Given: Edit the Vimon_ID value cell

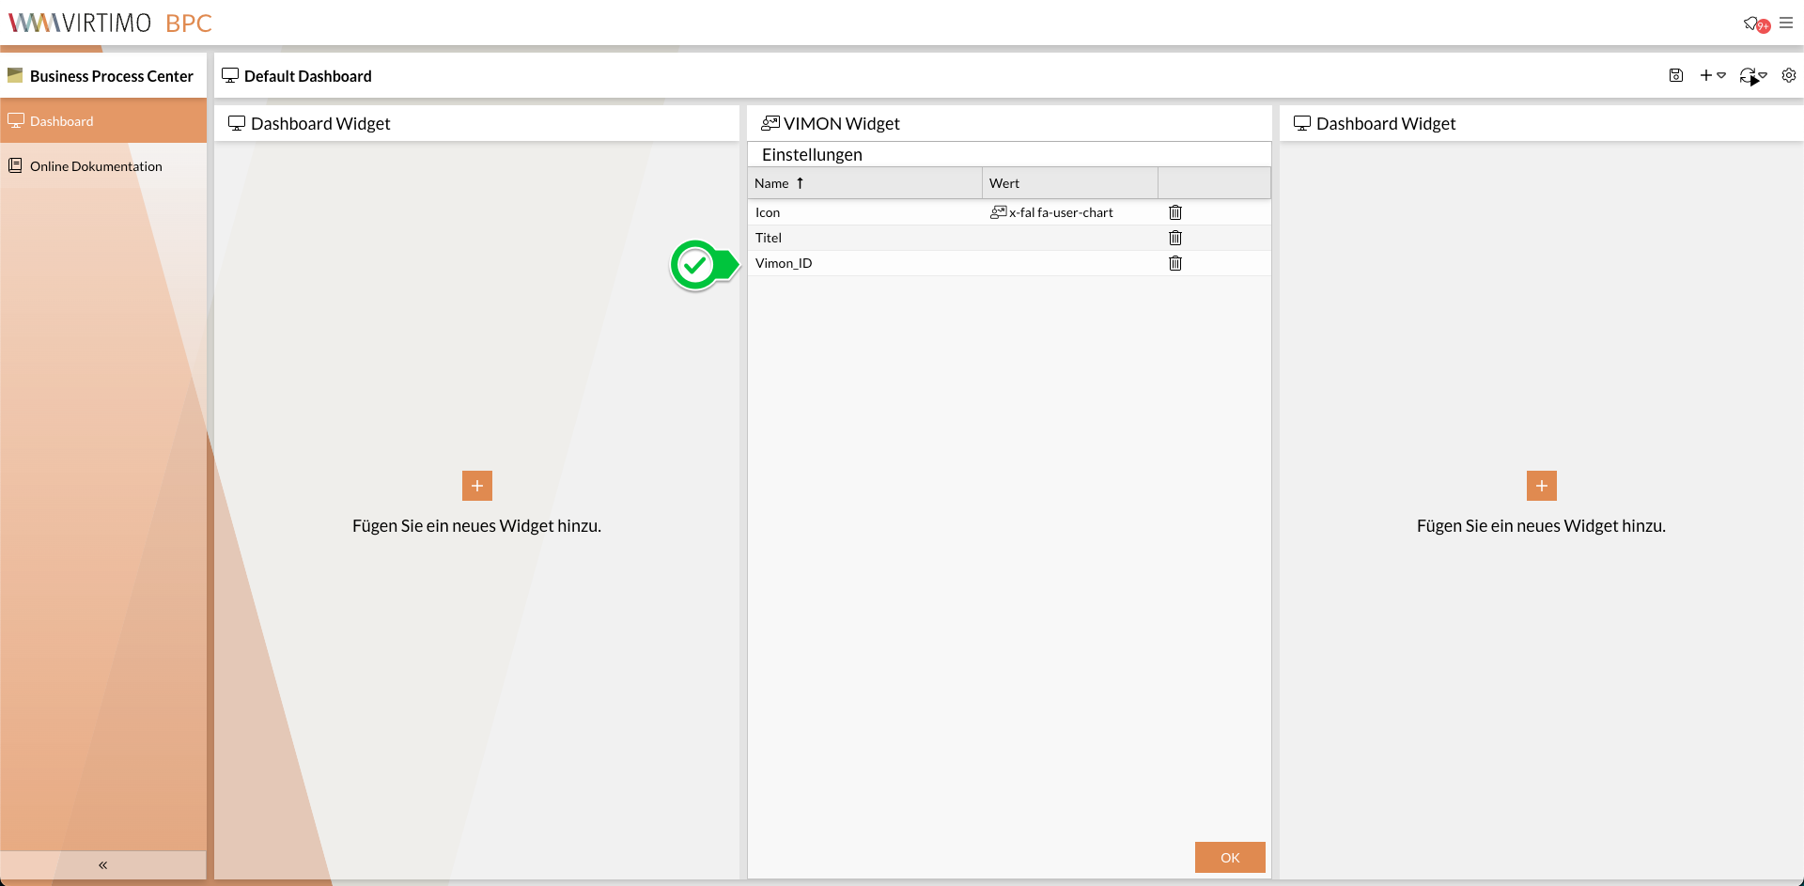Looking at the screenshot, I should (x=1069, y=263).
